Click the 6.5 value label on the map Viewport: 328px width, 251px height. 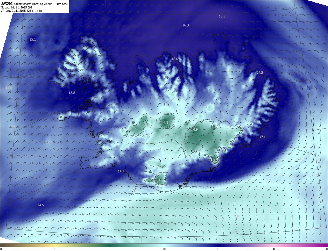tap(136, 128)
